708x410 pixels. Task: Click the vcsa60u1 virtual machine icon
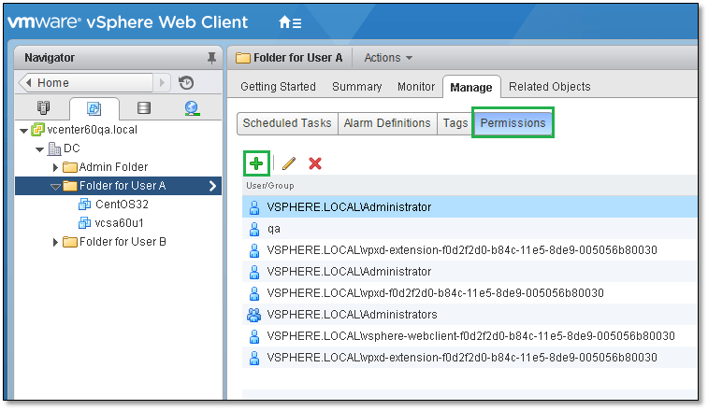pos(84,223)
